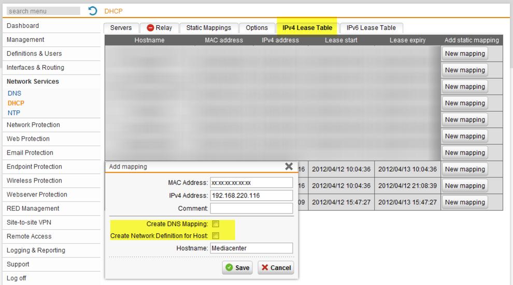Close the Add mapping dialog with X
The height and width of the screenshot is (285, 513).
(x=289, y=166)
